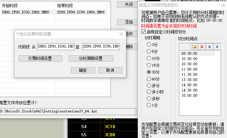Click the 至 code segment end field
227x138 pixels.
click(101, 47)
